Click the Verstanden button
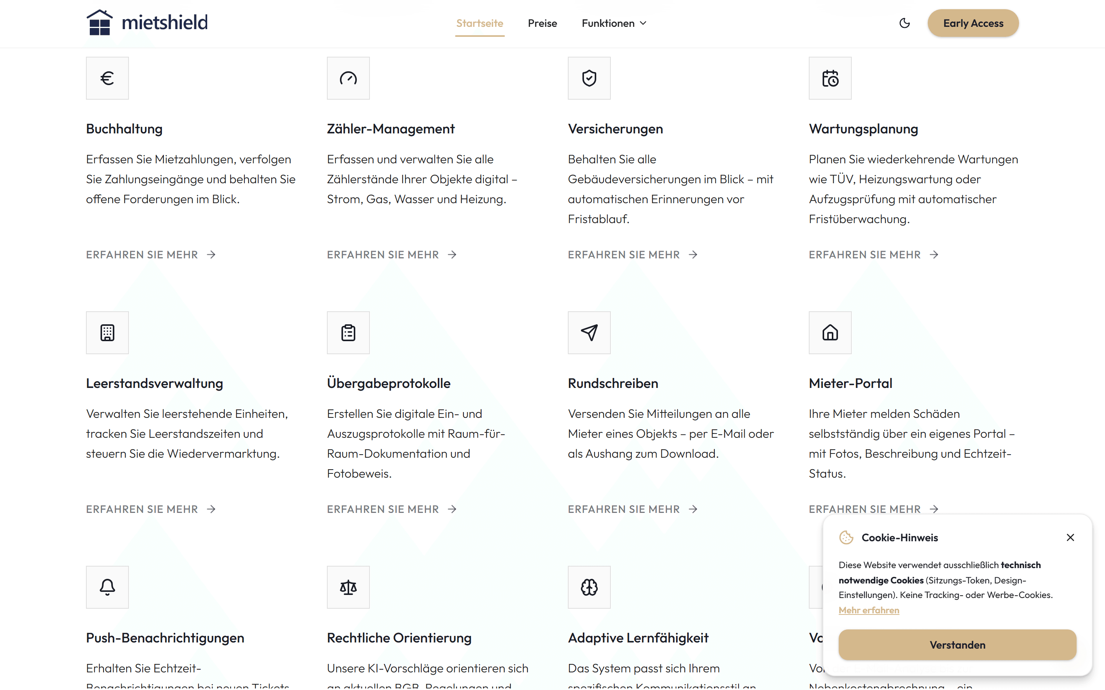Viewport: 1105px width, 690px height. (x=957, y=644)
